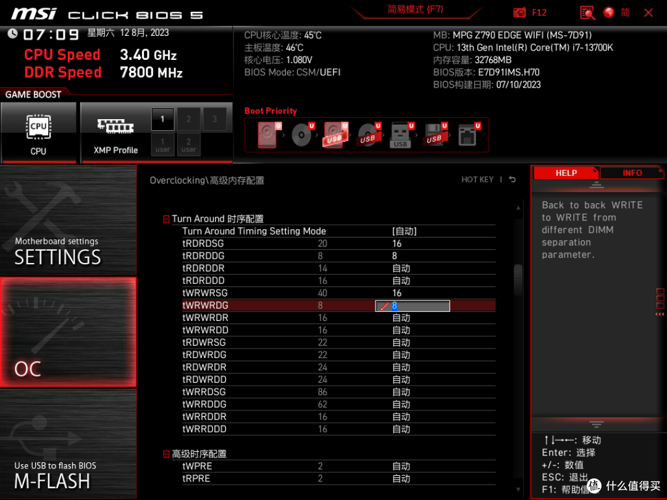Click the Simplified Chinese language indicator
Viewport: 667px width, 500px height.
[x=625, y=12]
